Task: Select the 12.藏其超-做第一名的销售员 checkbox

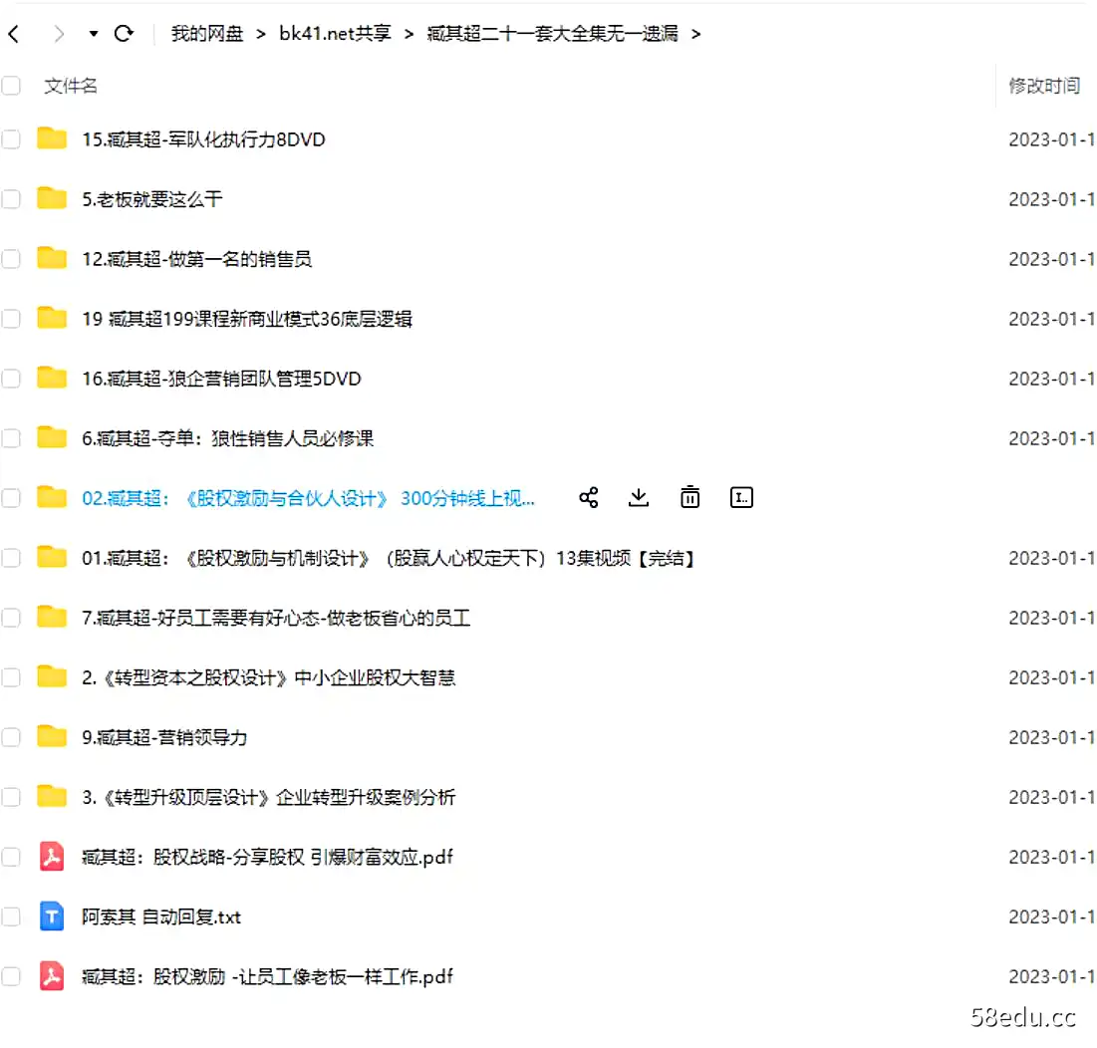Action: coord(11,258)
